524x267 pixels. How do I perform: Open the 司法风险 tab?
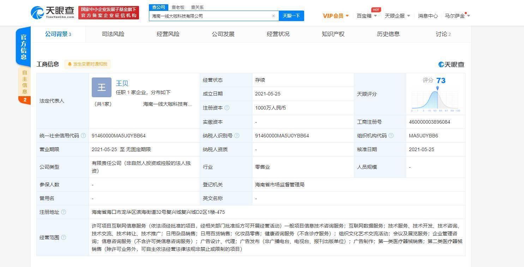pos(113,34)
